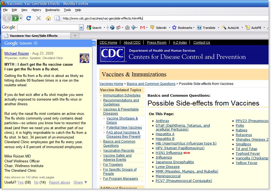Click the Google logo on the toolbar

click(x=9, y=27)
